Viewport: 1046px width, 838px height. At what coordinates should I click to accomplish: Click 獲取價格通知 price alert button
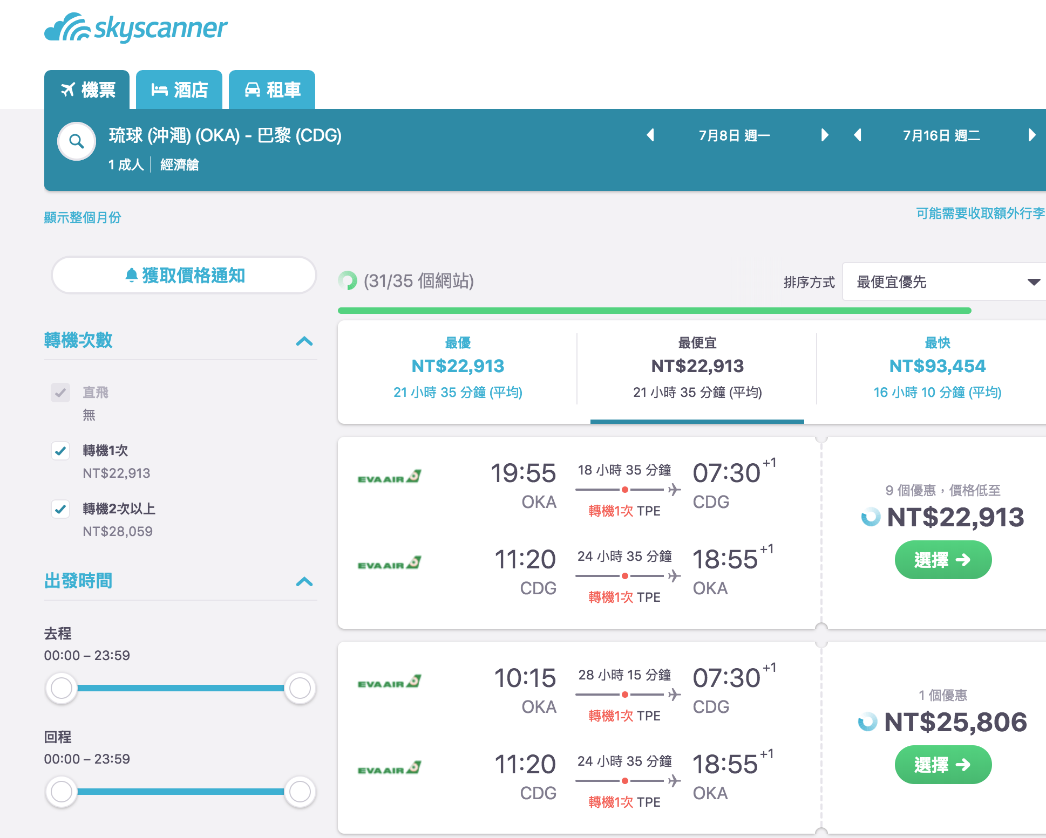184,275
